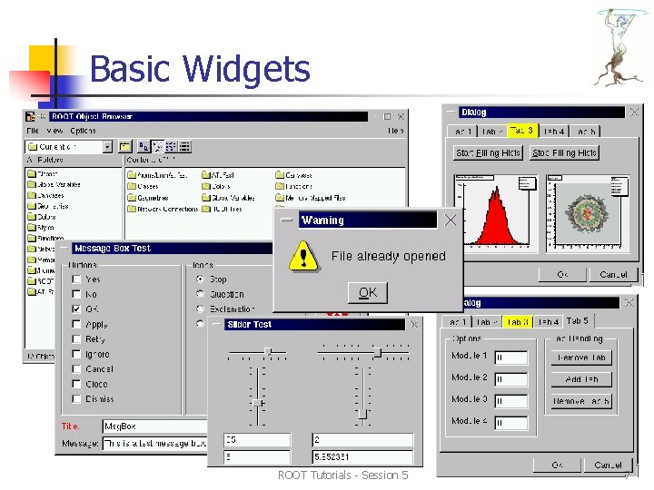
Task: Switch to Tab 3 in lower Dialog
Action: click(518, 321)
